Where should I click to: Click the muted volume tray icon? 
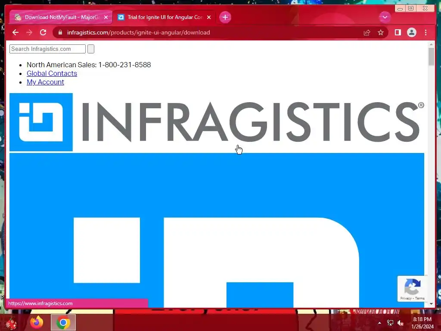point(401,323)
